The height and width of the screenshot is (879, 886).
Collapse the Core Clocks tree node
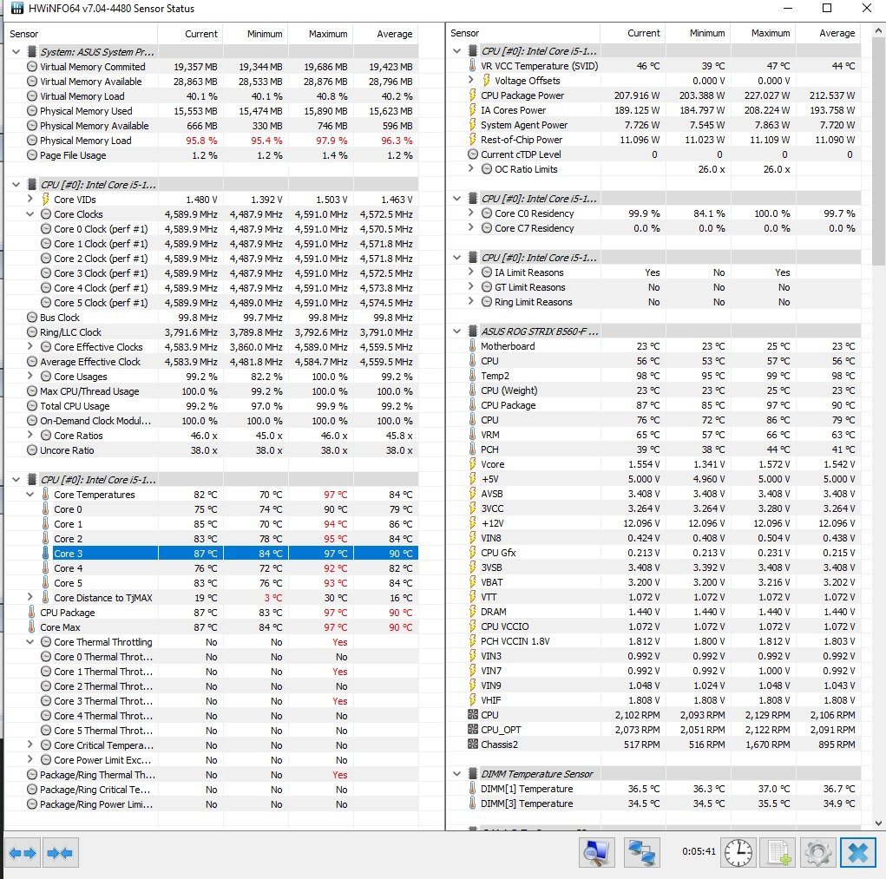(30, 214)
